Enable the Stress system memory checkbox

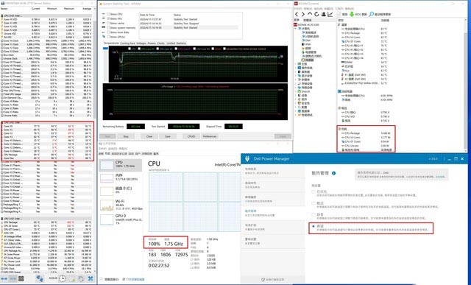tap(108, 28)
